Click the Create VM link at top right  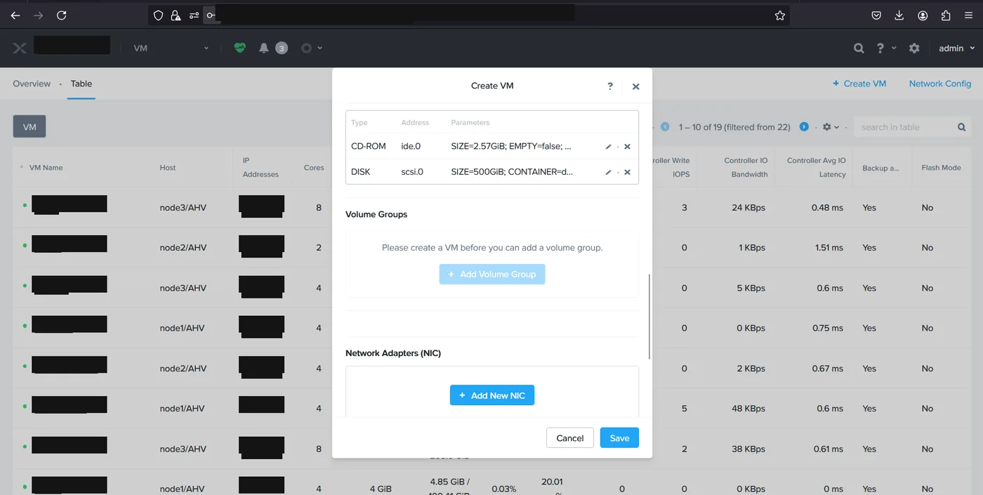[859, 84]
